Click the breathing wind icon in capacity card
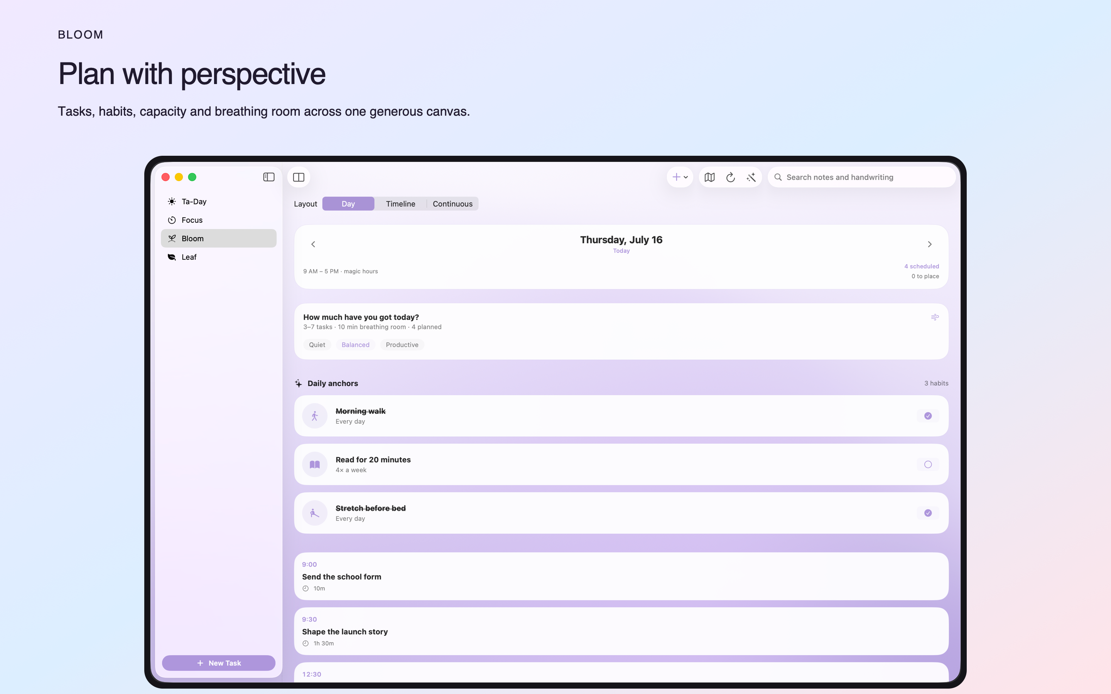This screenshot has height=694, width=1111. coord(935,317)
